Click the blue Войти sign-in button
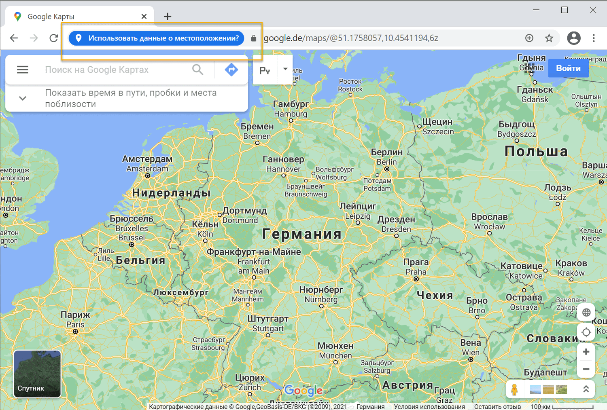Screen dimensions: 607x410 [568, 68]
